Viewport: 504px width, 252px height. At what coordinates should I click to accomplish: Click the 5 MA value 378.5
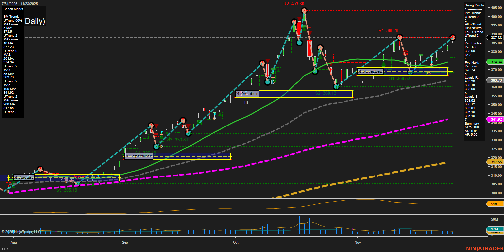click(x=8, y=32)
